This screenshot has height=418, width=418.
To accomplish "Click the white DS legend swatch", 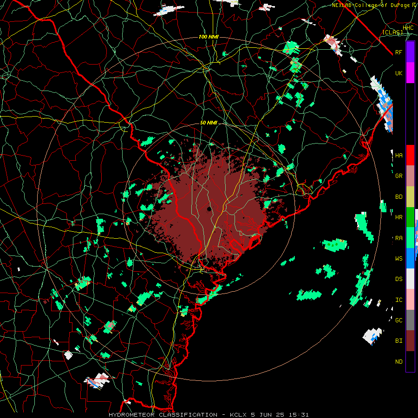I will 410,279.
